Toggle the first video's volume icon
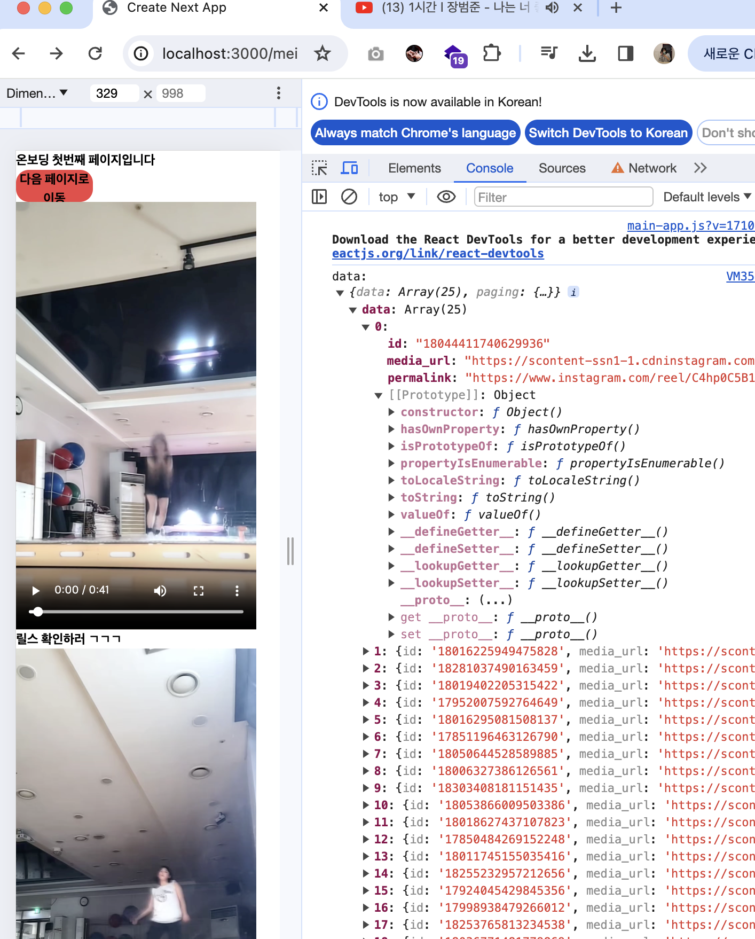Image resolution: width=755 pixels, height=939 pixels. click(160, 591)
